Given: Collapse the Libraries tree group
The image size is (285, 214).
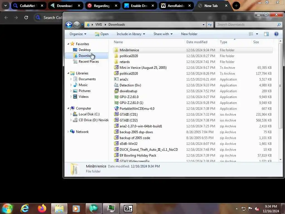Looking at the screenshot, I should [68, 73].
